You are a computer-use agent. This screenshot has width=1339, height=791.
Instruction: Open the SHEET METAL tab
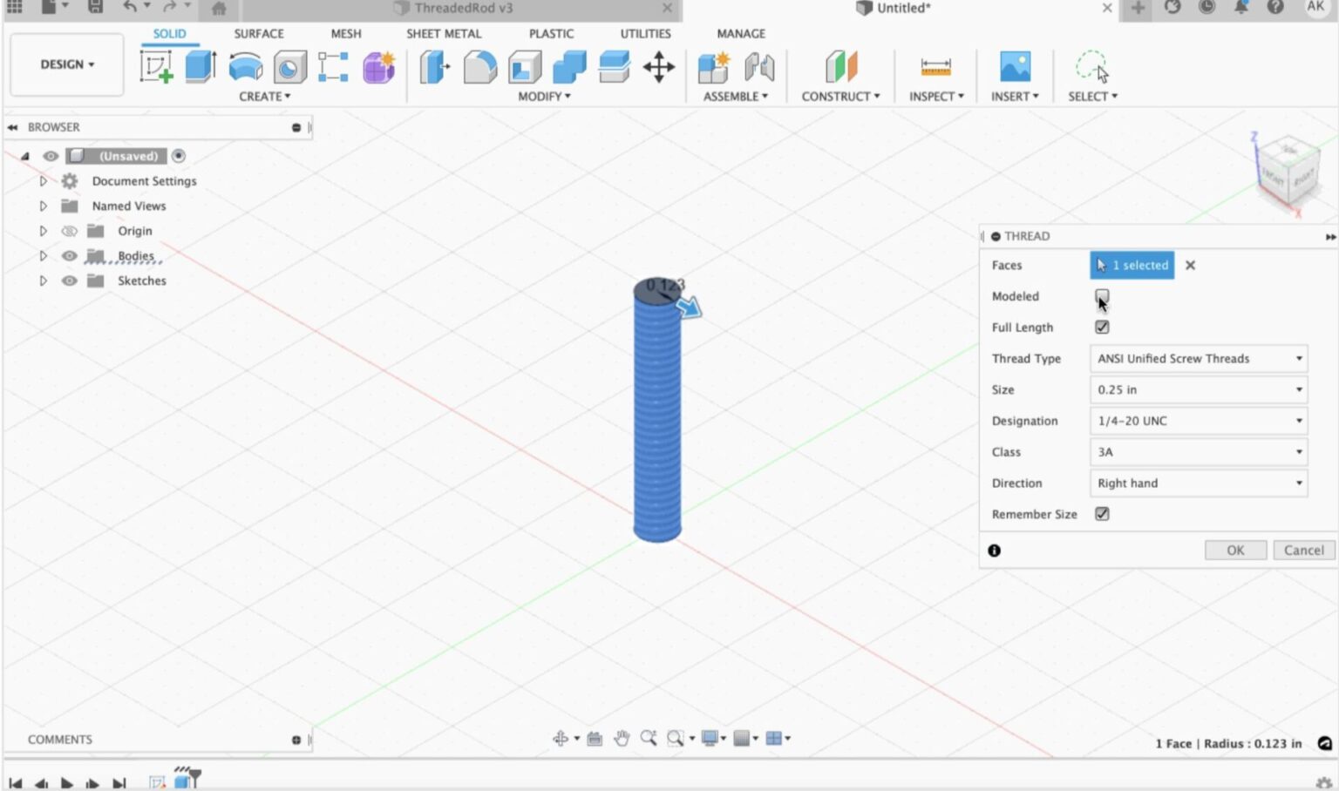444,33
